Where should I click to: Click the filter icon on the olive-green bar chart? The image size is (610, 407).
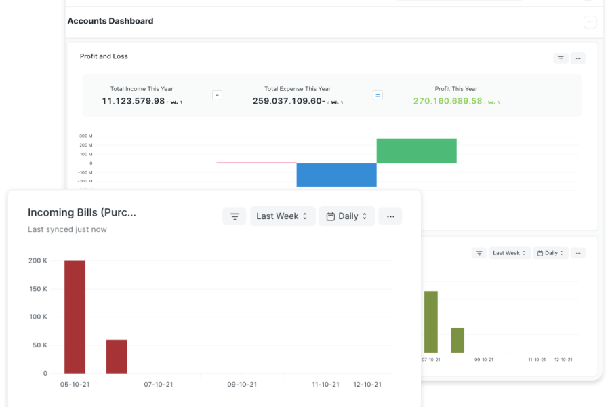coord(479,253)
